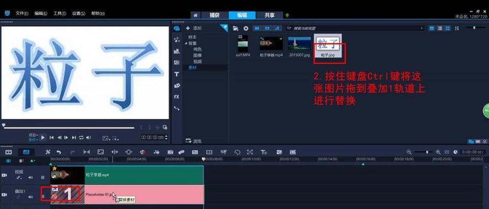489x209 pixels.
Task: Open the Title (T) library
Action: (177, 74)
